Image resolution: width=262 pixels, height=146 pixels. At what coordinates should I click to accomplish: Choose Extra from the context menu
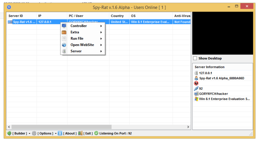coord(83,32)
